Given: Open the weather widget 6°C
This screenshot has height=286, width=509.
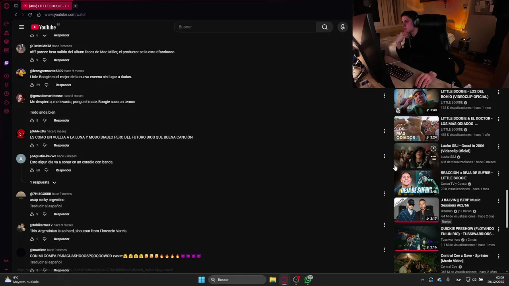Looking at the screenshot, I should pos(22,280).
